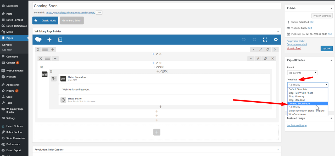This screenshot has width=335, height=156.
Task: Click the WPBakery cloud logo in blue toolbar
Action: coord(38,40)
